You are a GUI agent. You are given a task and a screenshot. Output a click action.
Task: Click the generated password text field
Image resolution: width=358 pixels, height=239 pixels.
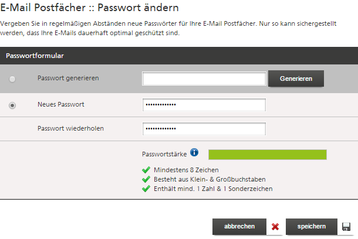[204, 78]
